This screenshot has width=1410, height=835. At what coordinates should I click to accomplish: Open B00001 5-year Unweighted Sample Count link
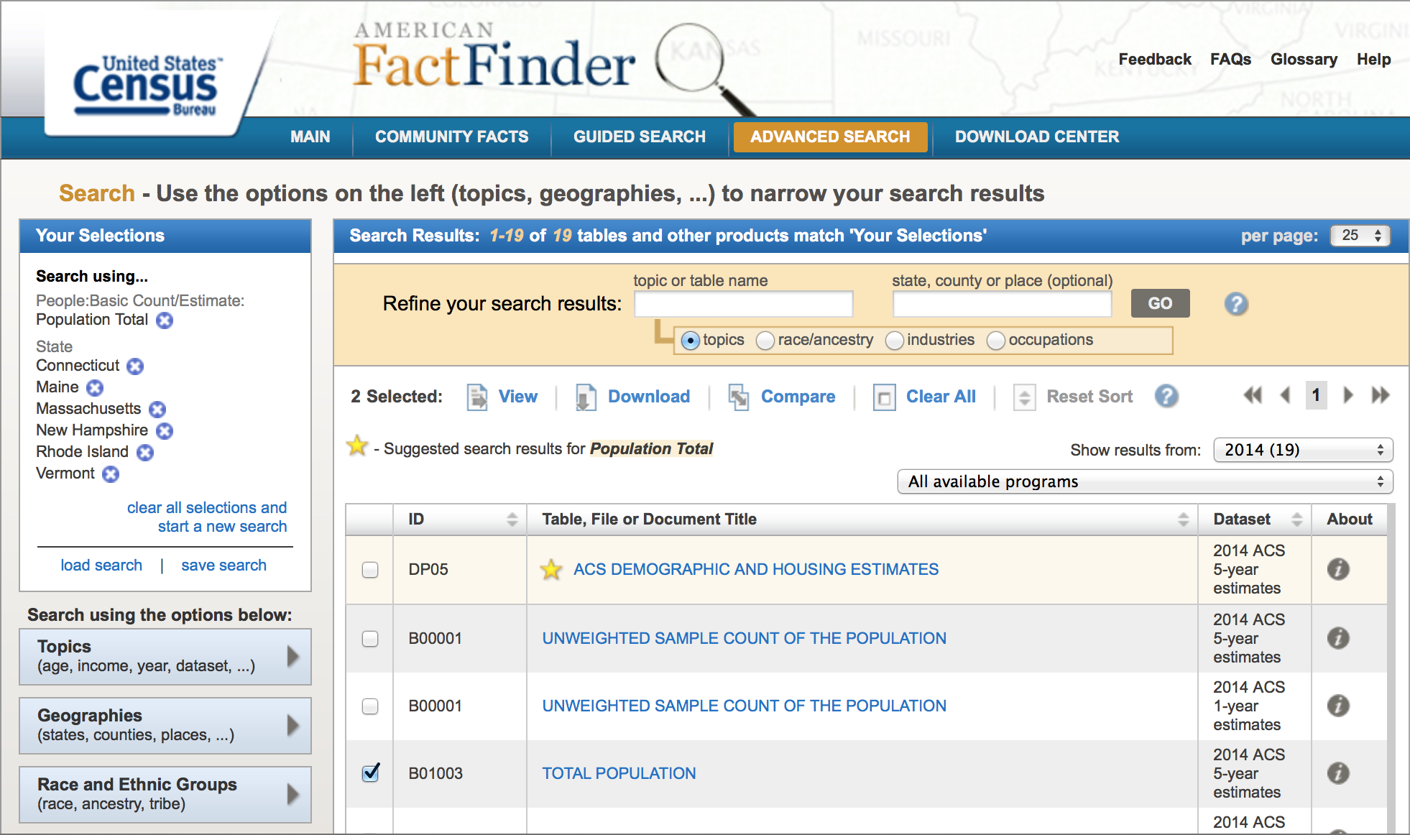[x=744, y=638]
